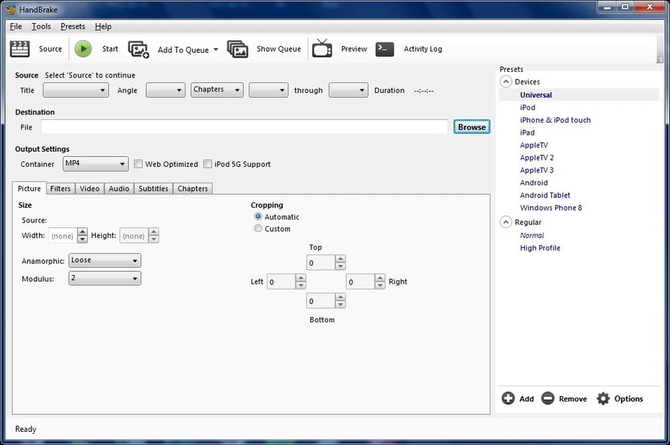670x445 pixels.
Task: Switch to the Audio tab
Action: [x=119, y=188]
